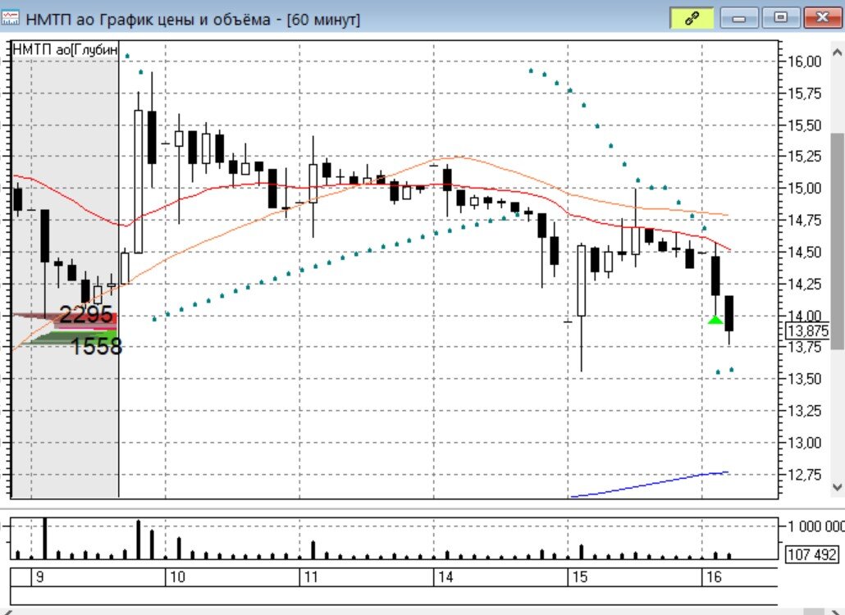Click the vertical scrollbar thumb on the chart
845x615 pixels.
pyautogui.click(x=837, y=241)
